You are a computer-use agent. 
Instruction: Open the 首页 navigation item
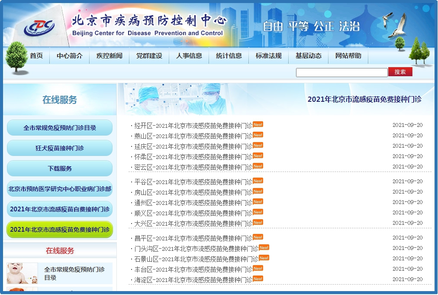tap(36, 55)
